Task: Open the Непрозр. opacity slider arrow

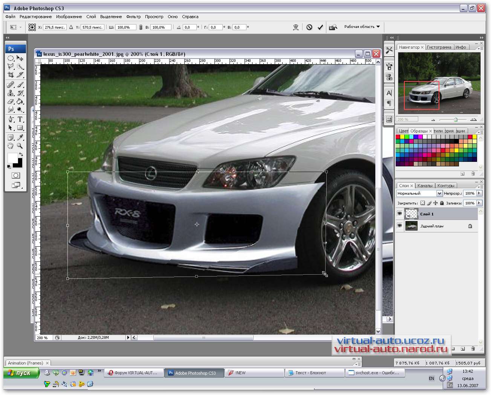Action: tap(479, 193)
